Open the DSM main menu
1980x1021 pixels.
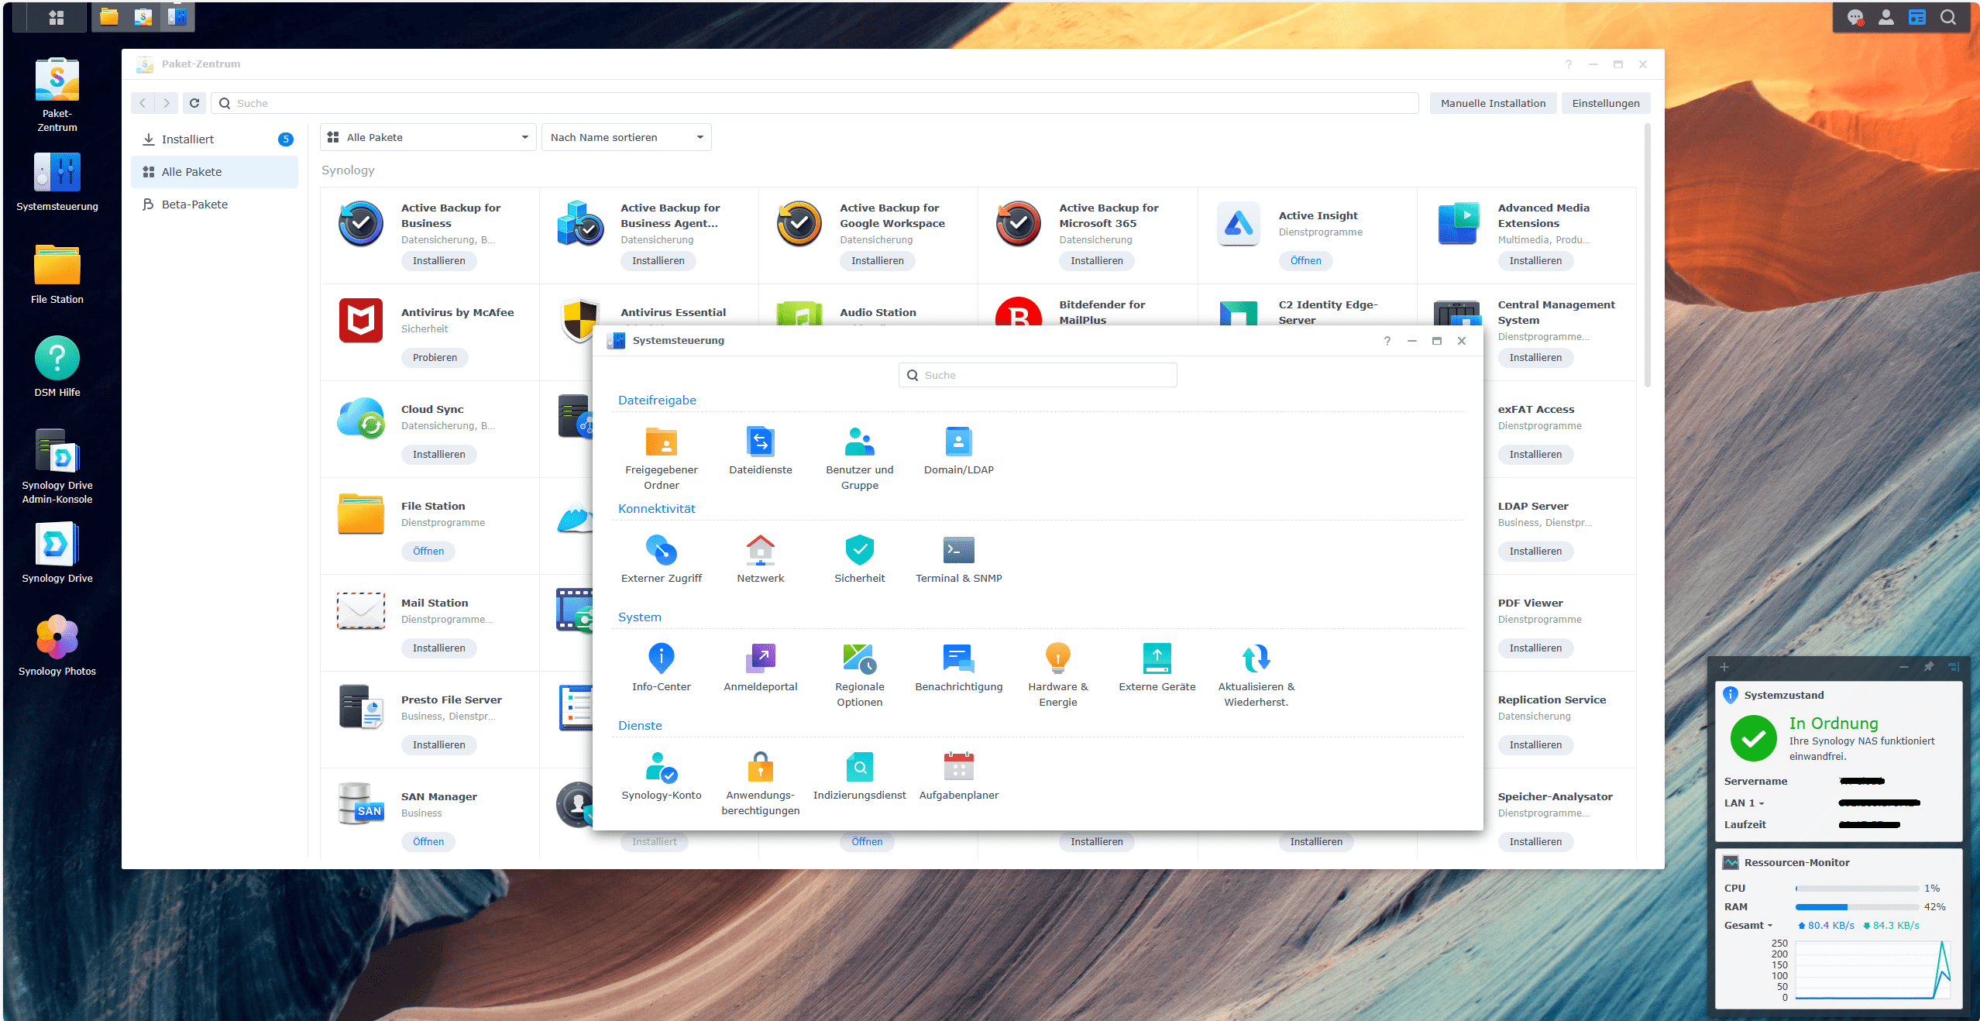(56, 17)
